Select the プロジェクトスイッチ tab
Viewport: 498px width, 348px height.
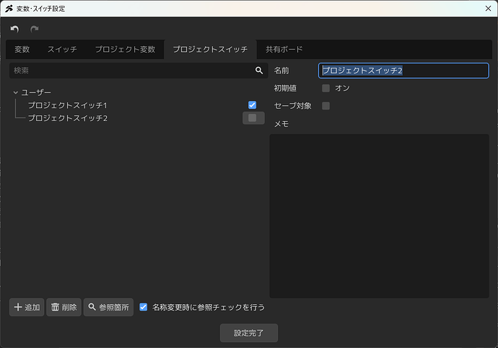[x=210, y=50]
